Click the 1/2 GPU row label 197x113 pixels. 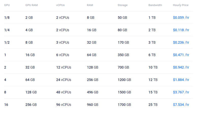pyautogui.click(x=7, y=42)
